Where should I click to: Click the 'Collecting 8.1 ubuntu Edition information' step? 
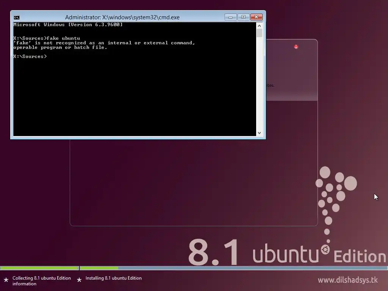pos(42,281)
